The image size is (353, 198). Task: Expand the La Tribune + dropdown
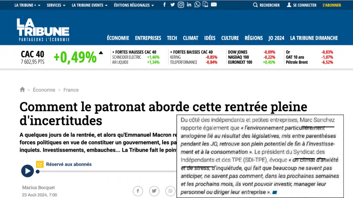tap(28, 5)
